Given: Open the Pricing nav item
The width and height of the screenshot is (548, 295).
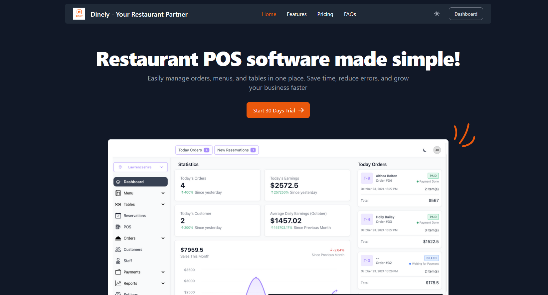Looking at the screenshot, I should pos(325,14).
